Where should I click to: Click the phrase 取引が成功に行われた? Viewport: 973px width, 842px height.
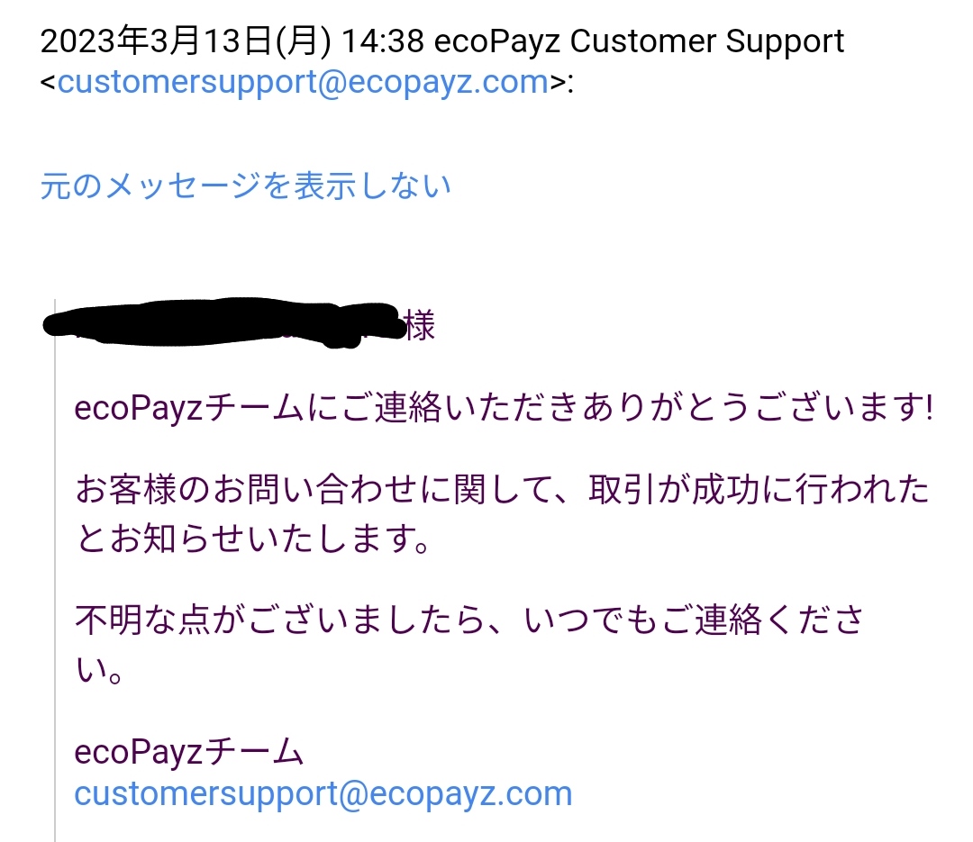(759, 490)
